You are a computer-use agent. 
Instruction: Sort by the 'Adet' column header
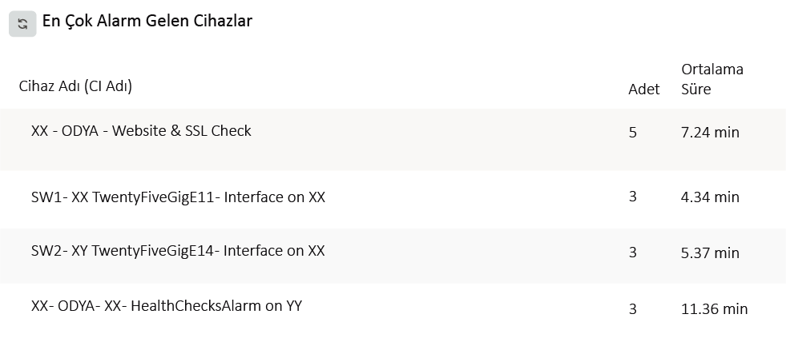pyautogui.click(x=643, y=89)
